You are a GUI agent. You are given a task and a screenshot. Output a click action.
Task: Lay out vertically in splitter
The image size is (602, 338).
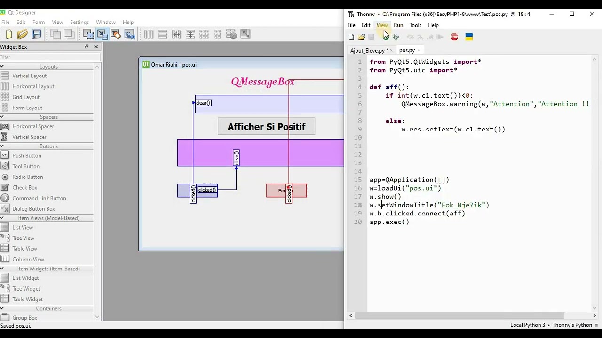[190, 34]
